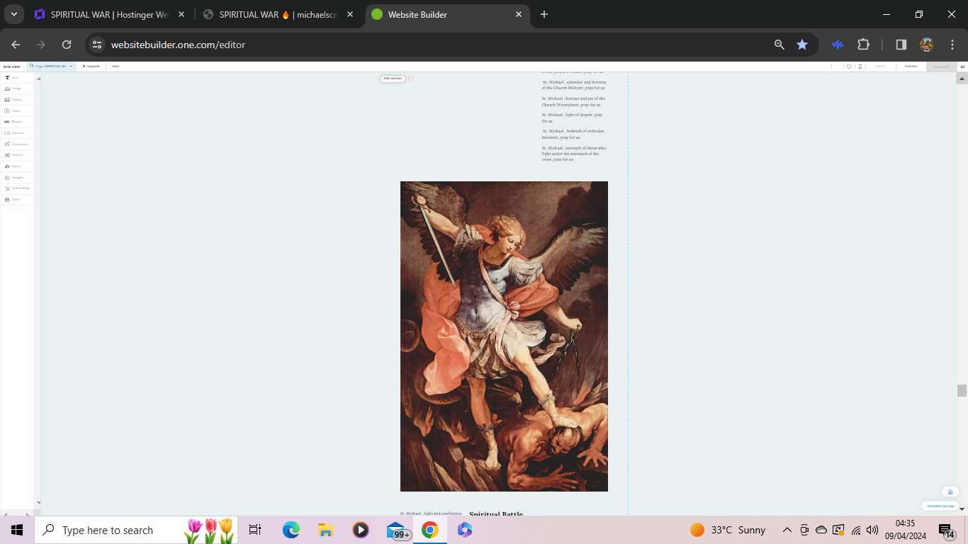Click the Upgrade link in the top bar
This screenshot has height=544, width=968.
click(x=91, y=67)
